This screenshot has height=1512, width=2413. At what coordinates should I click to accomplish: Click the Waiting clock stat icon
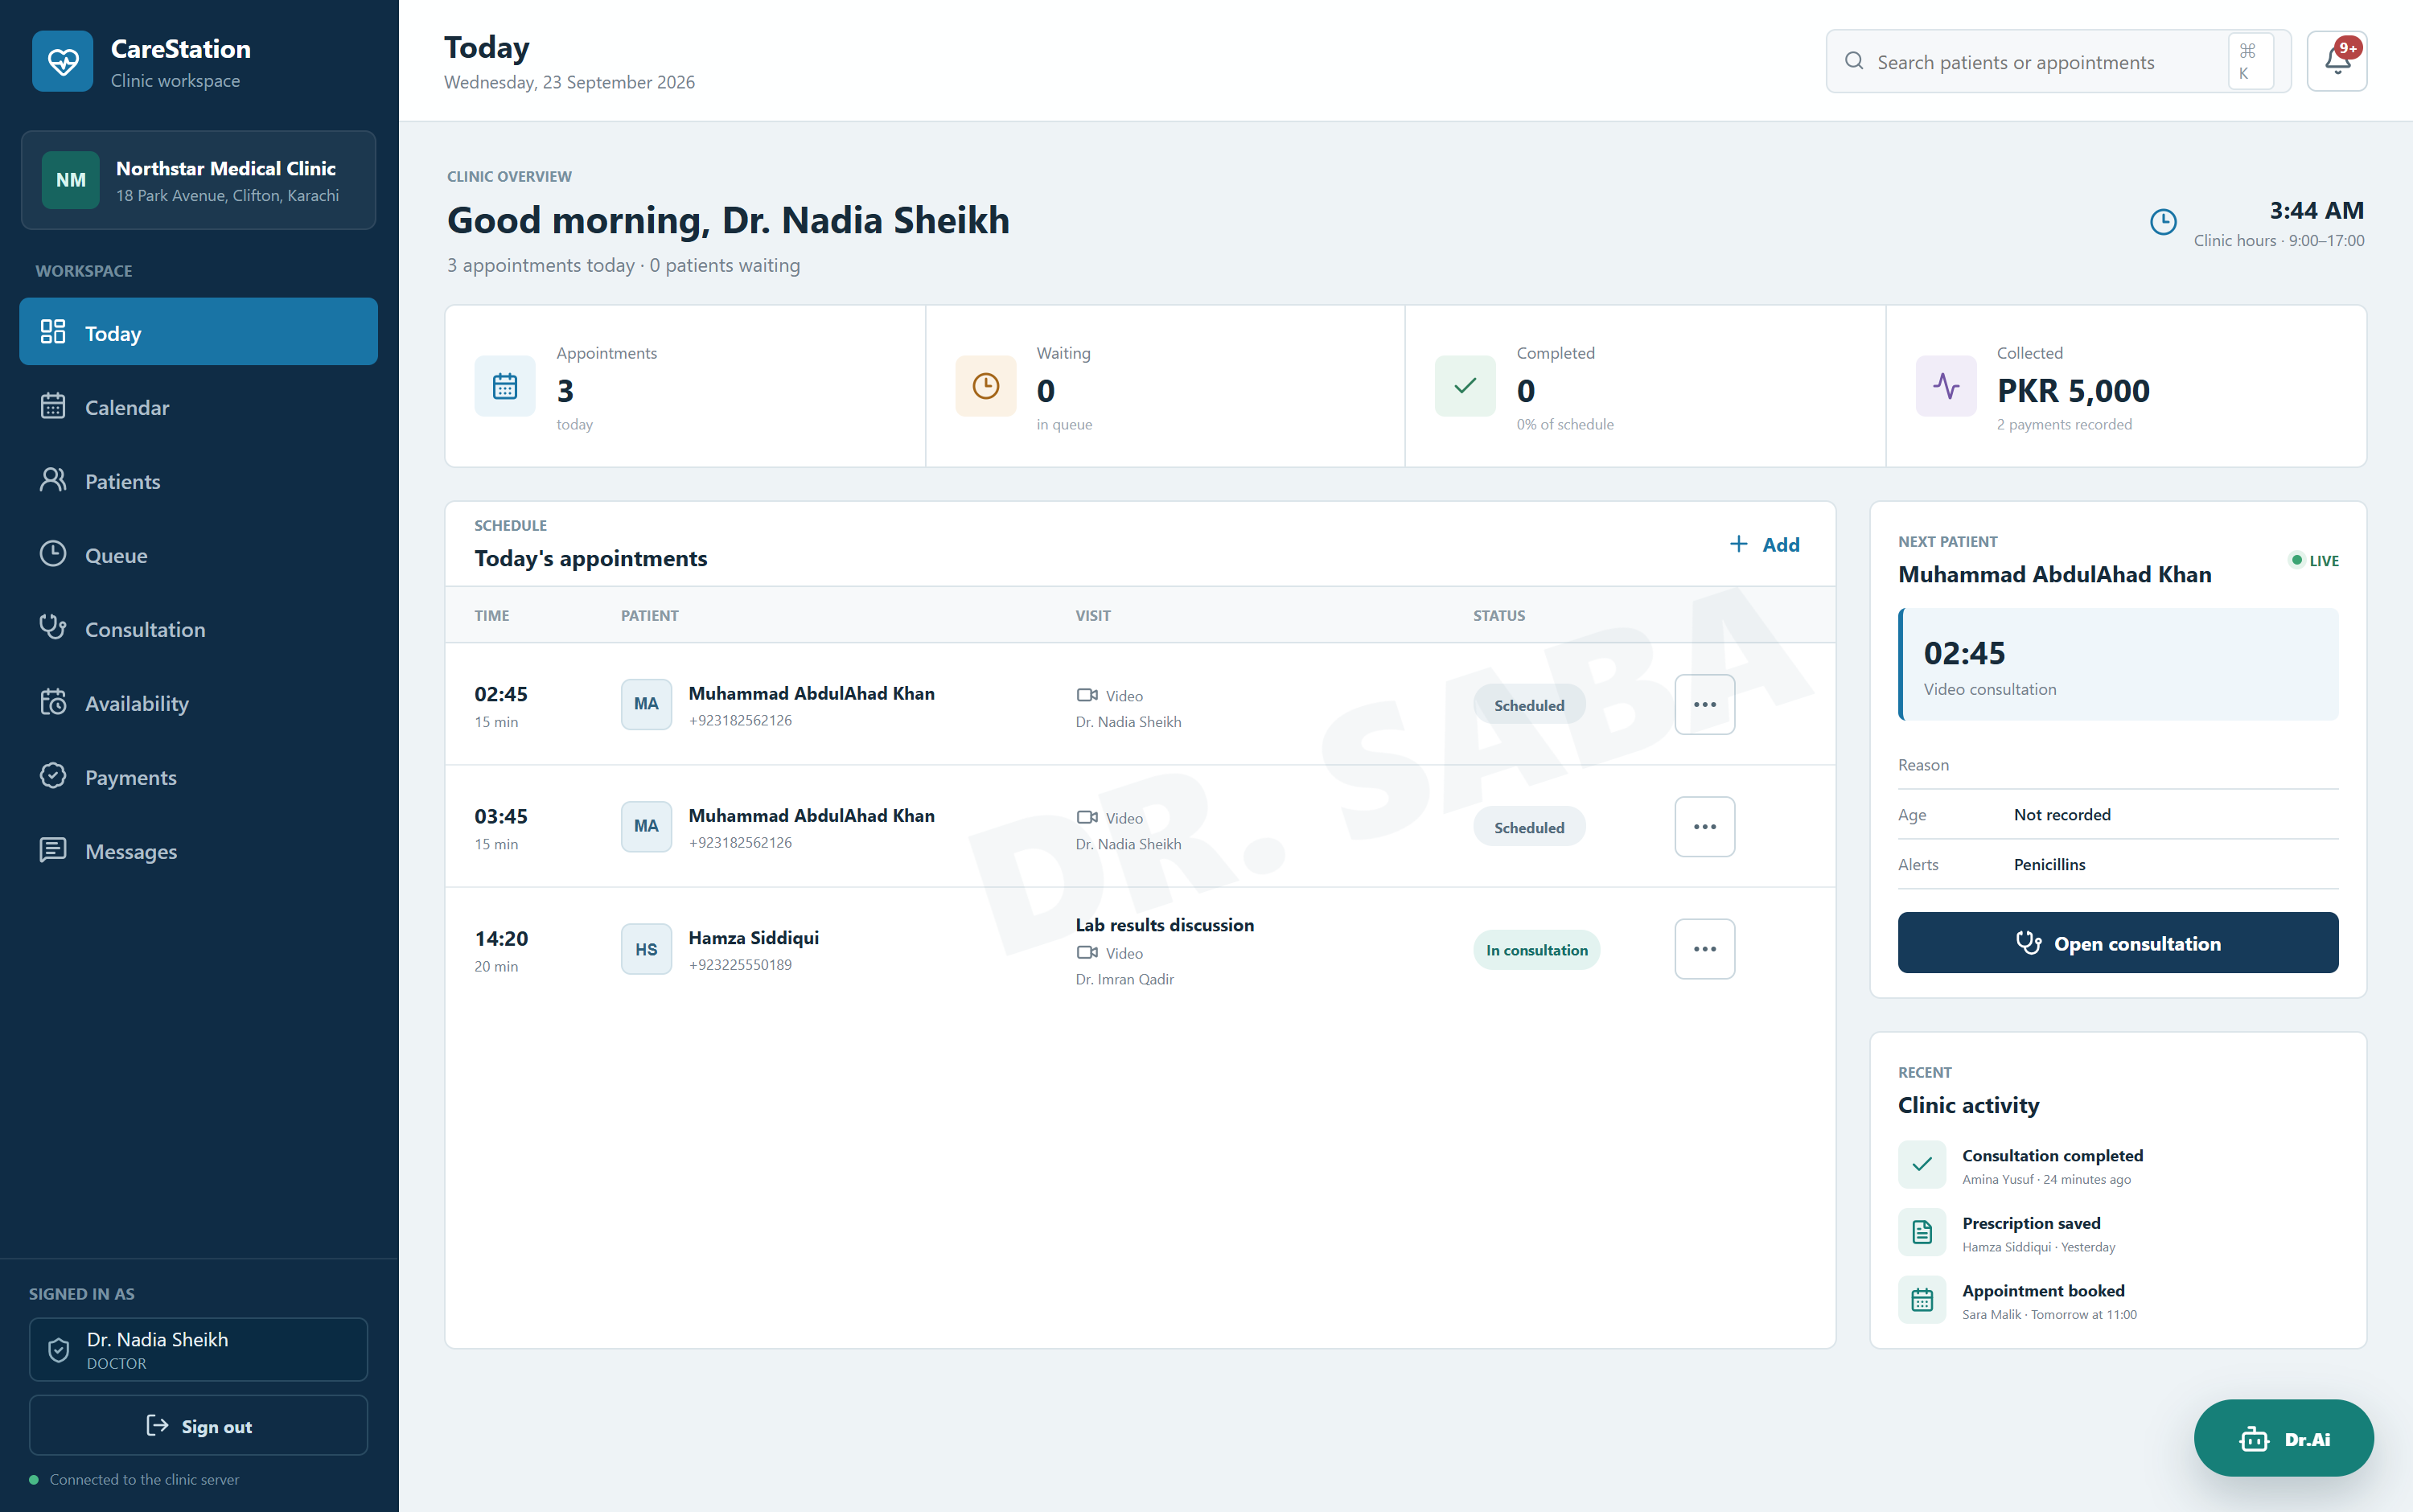point(985,386)
